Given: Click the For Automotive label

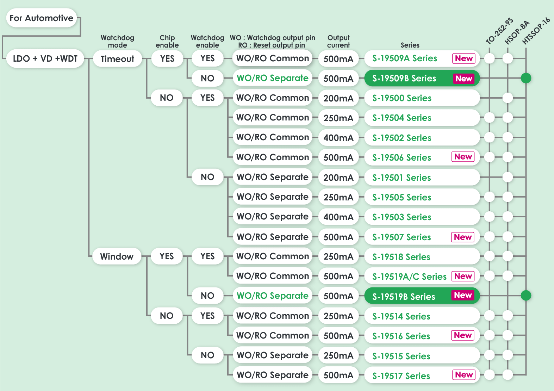Looking at the screenshot, I should [42, 18].
